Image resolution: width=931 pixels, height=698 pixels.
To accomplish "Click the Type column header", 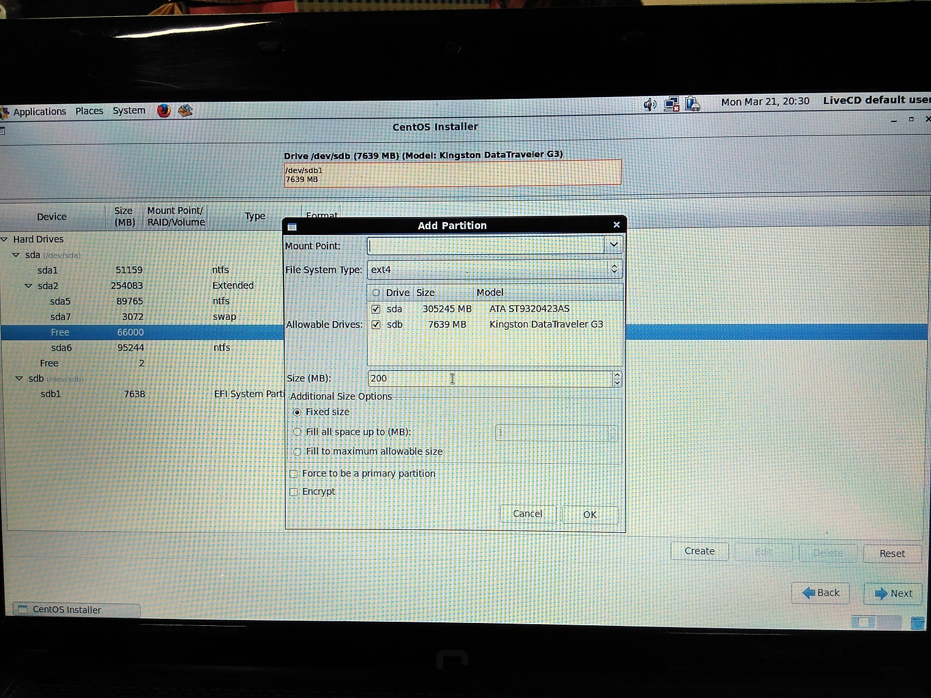I will pyautogui.click(x=255, y=216).
